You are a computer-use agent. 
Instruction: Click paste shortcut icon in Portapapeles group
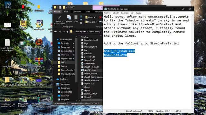[x=81, y=23]
